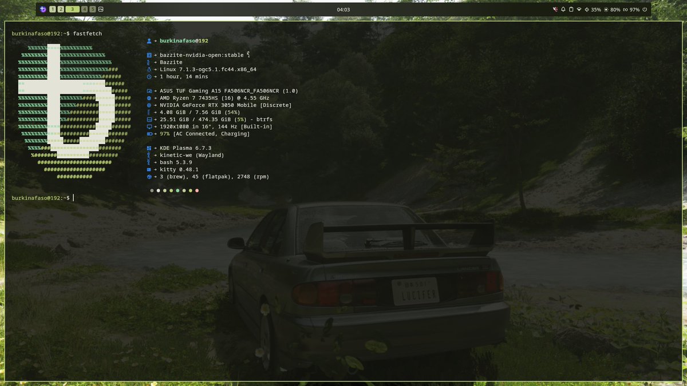Switch to workspace 4

coord(85,9)
